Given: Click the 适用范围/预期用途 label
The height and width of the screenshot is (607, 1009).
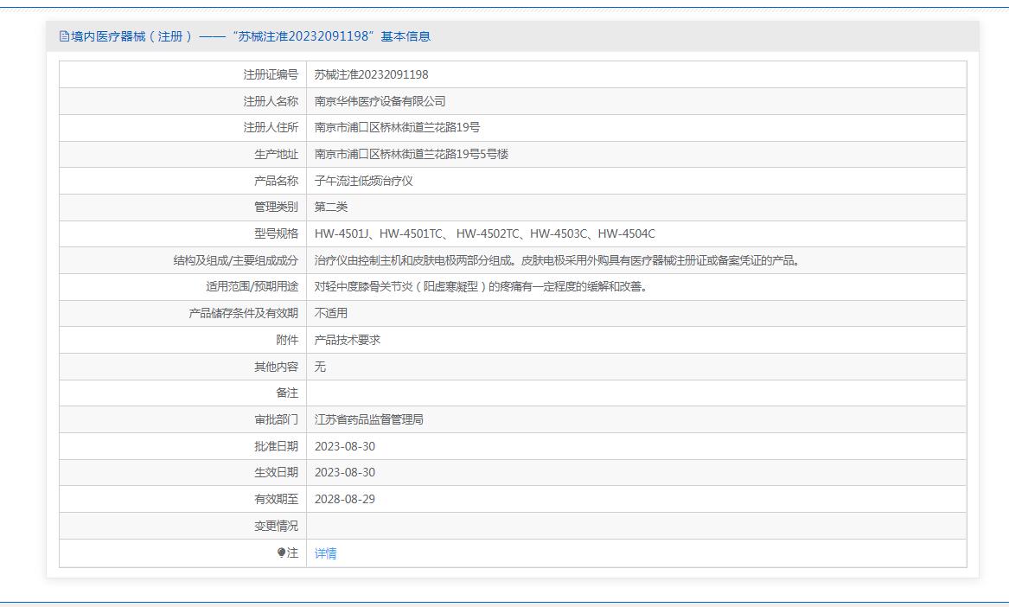Looking at the screenshot, I should (252, 286).
